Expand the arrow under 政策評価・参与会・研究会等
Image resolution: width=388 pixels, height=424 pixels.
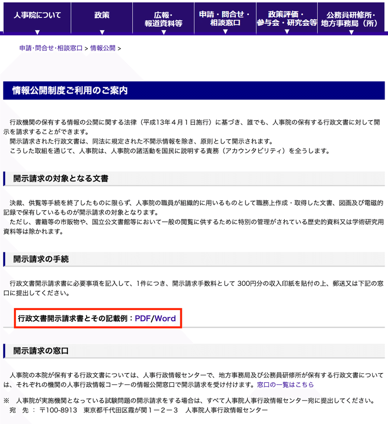click(x=287, y=31)
